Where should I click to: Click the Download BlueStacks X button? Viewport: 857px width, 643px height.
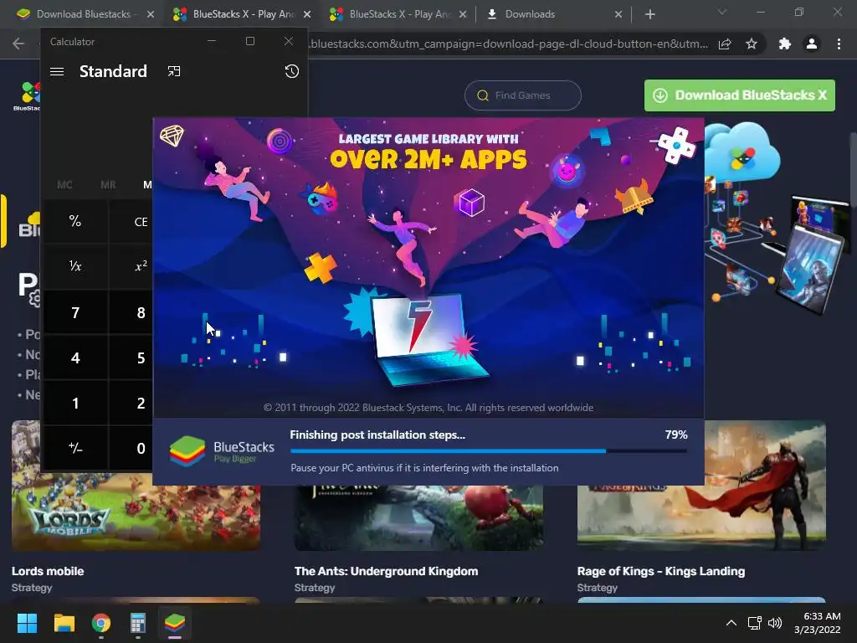click(x=740, y=95)
